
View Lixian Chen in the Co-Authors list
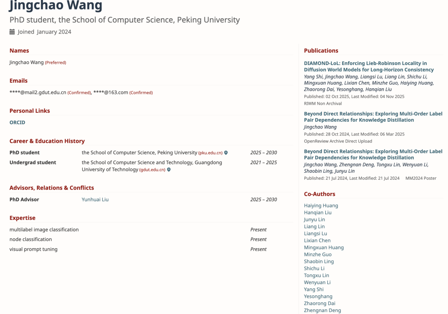click(317, 240)
